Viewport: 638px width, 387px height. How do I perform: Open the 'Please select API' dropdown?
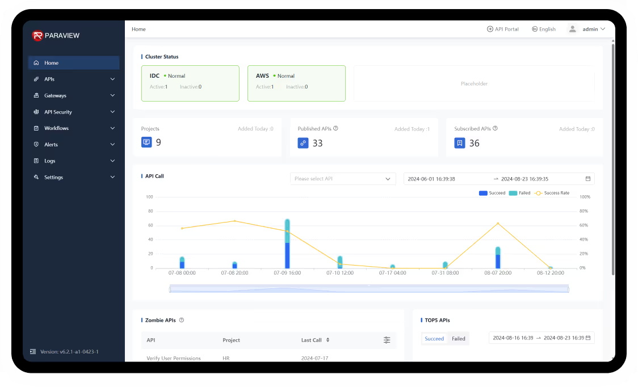342,179
